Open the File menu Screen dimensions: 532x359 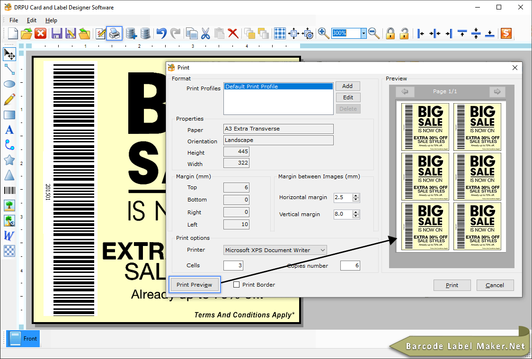(x=14, y=20)
